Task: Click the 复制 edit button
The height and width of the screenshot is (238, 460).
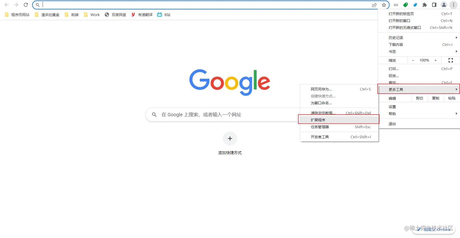Action: click(436, 98)
